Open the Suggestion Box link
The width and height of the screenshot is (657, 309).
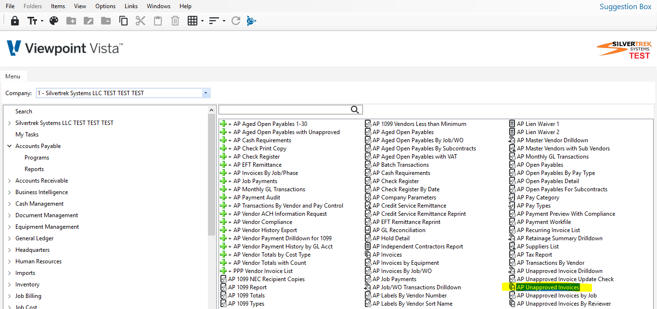point(625,7)
